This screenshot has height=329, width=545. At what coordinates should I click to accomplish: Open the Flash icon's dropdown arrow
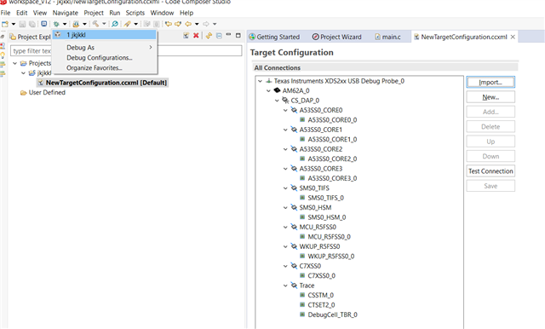click(x=84, y=24)
